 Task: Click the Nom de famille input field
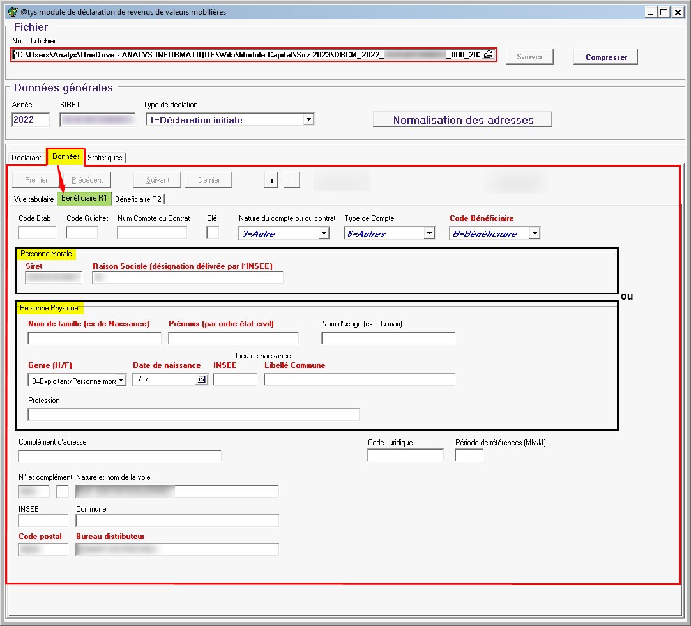tap(95, 338)
